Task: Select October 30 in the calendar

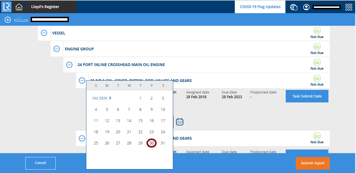Action: (x=152, y=143)
